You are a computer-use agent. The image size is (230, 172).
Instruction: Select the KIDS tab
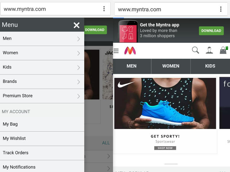210,66
